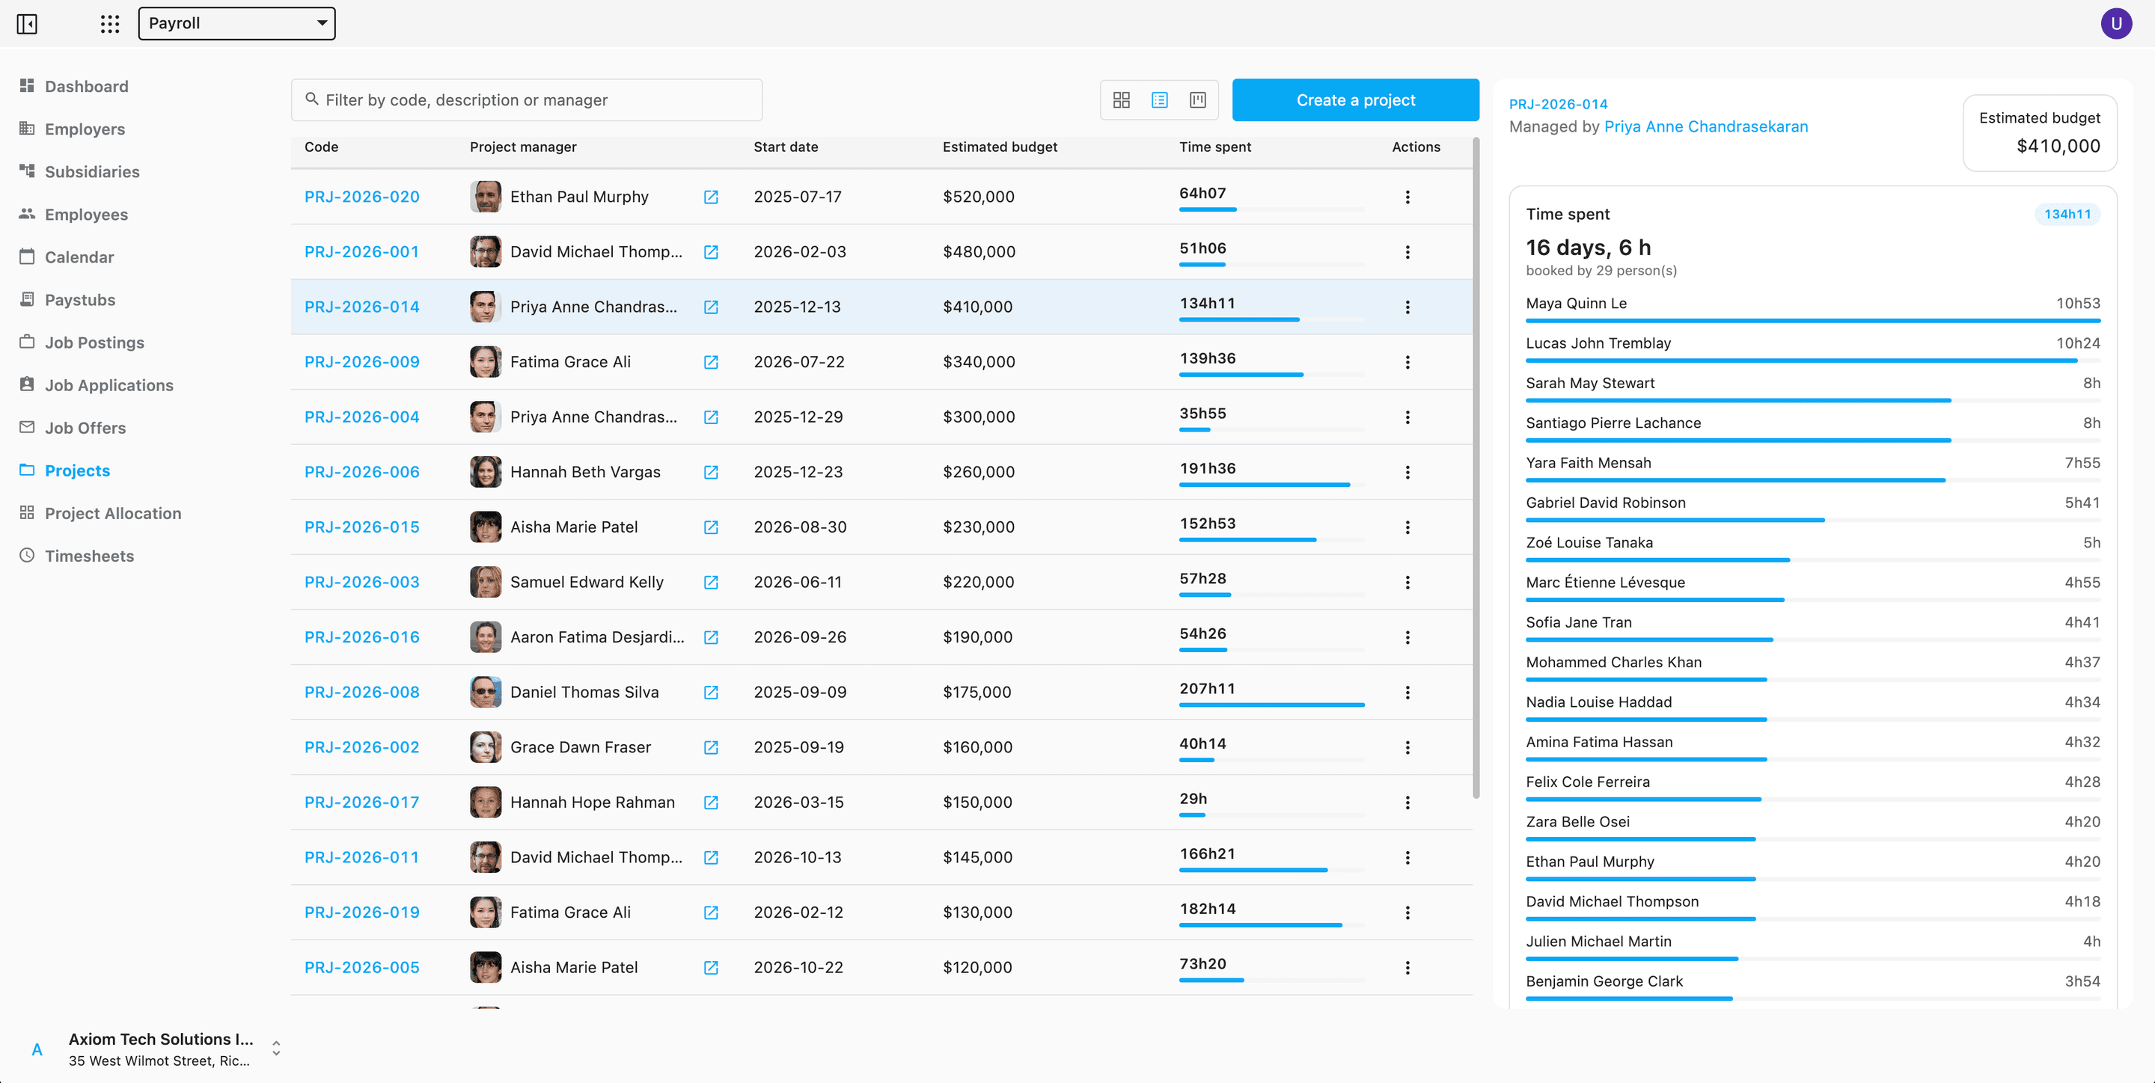Open external link icon for Fatima Grace Ali PRJ-2026-009
Screen dimensions: 2155x1083
(x=711, y=362)
